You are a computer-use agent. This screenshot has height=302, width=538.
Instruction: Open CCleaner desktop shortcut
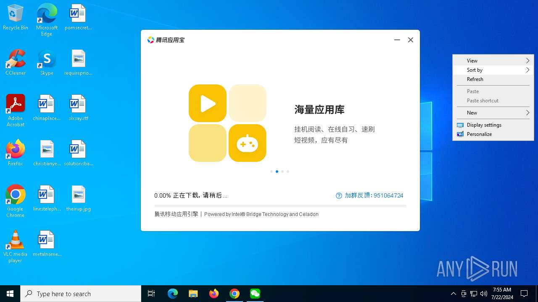click(x=16, y=62)
